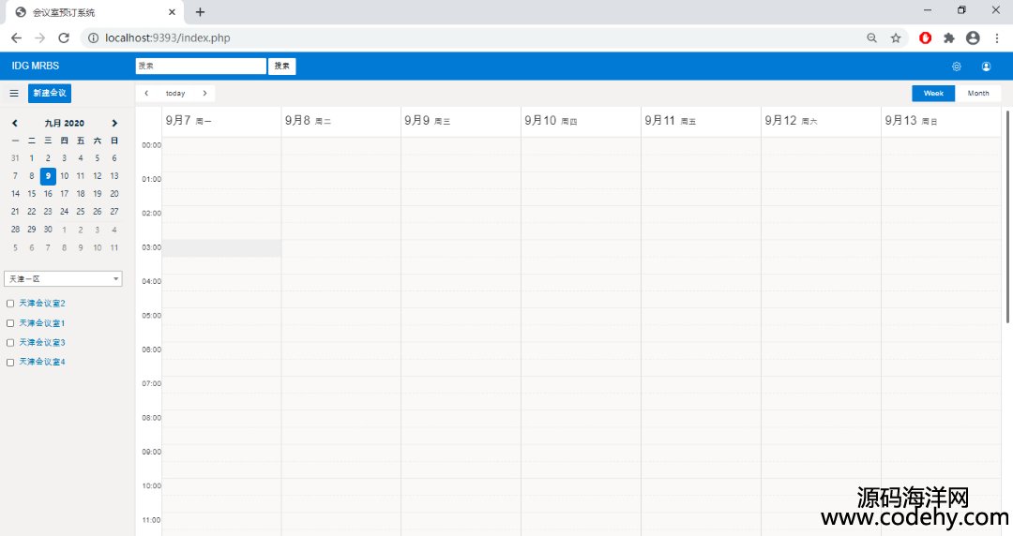This screenshot has height=536, width=1013.
Task: Check the 天津会议室2 checkbox
Action: click(x=10, y=304)
